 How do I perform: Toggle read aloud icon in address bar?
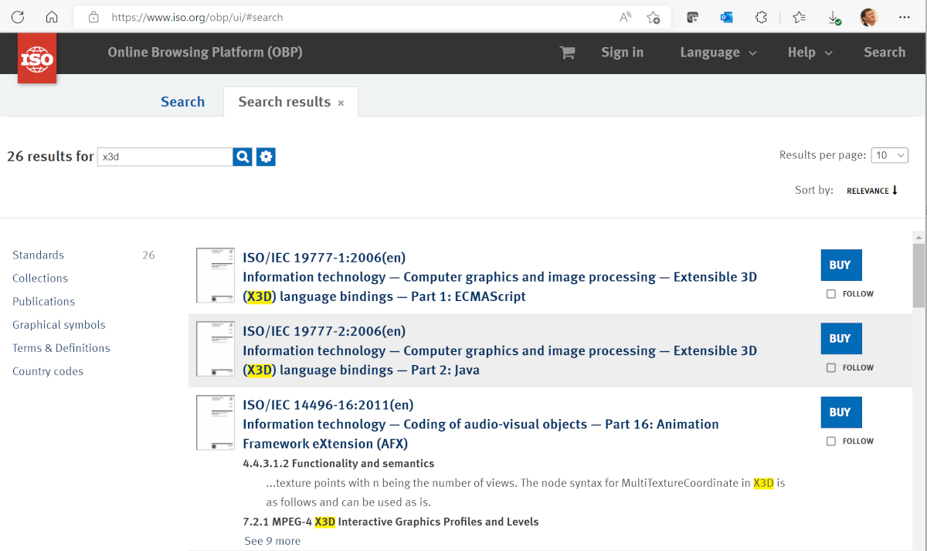[x=625, y=17]
